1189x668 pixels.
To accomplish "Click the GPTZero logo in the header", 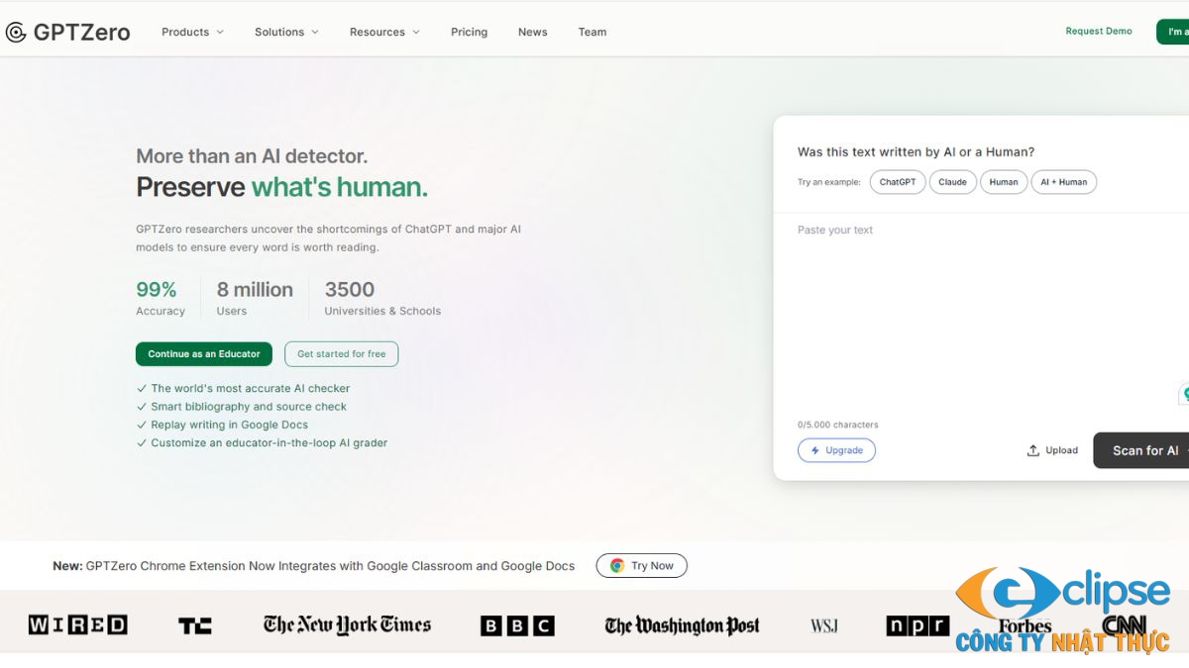I will click(67, 32).
